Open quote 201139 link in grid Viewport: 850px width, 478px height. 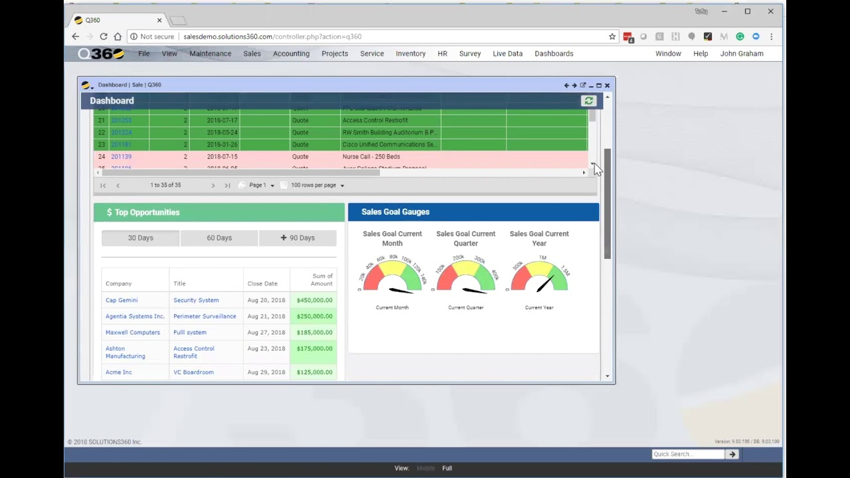(121, 157)
